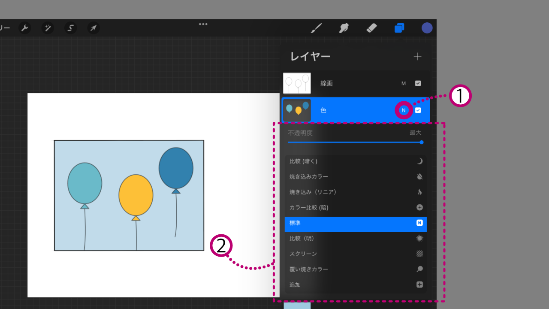Select the Brush tool
This screenshot has height=309, width=549.
click(x=317, y=28)
